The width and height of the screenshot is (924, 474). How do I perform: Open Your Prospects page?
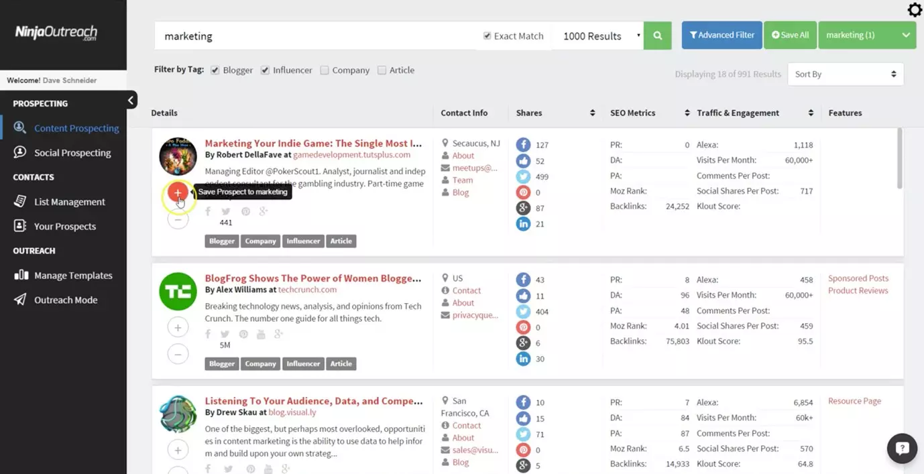[x=65, y=227]
